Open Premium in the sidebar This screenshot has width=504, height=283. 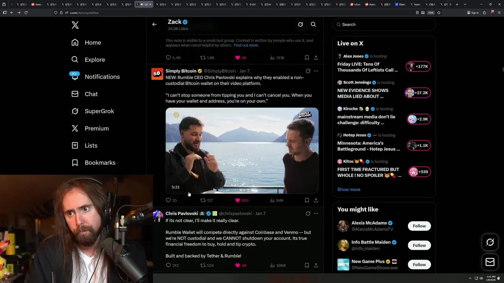[x=90, y=129]
